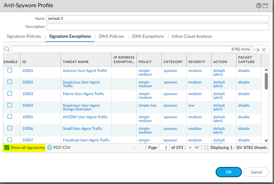This screenshot has width=274, height=184.
Task: Export list via PDF/CSV icon
Action: [x=50, y=148]
